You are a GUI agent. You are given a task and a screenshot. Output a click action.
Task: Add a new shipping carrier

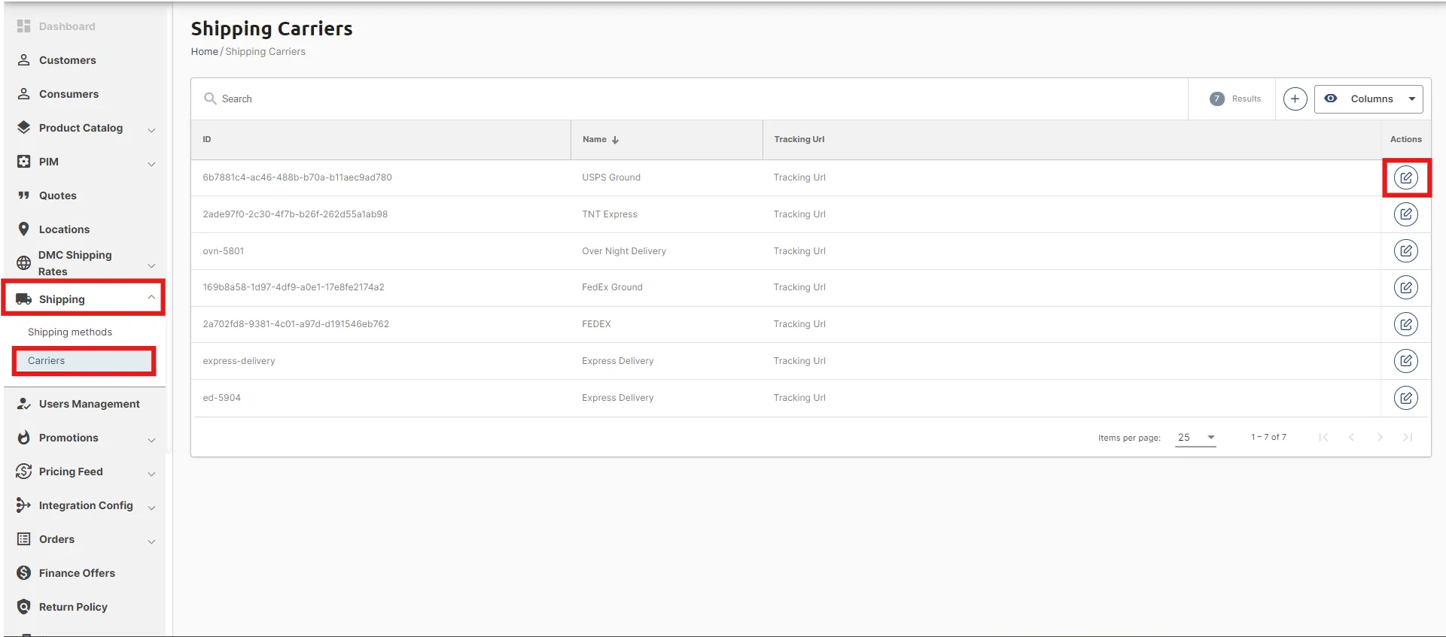click(1295, 99)
